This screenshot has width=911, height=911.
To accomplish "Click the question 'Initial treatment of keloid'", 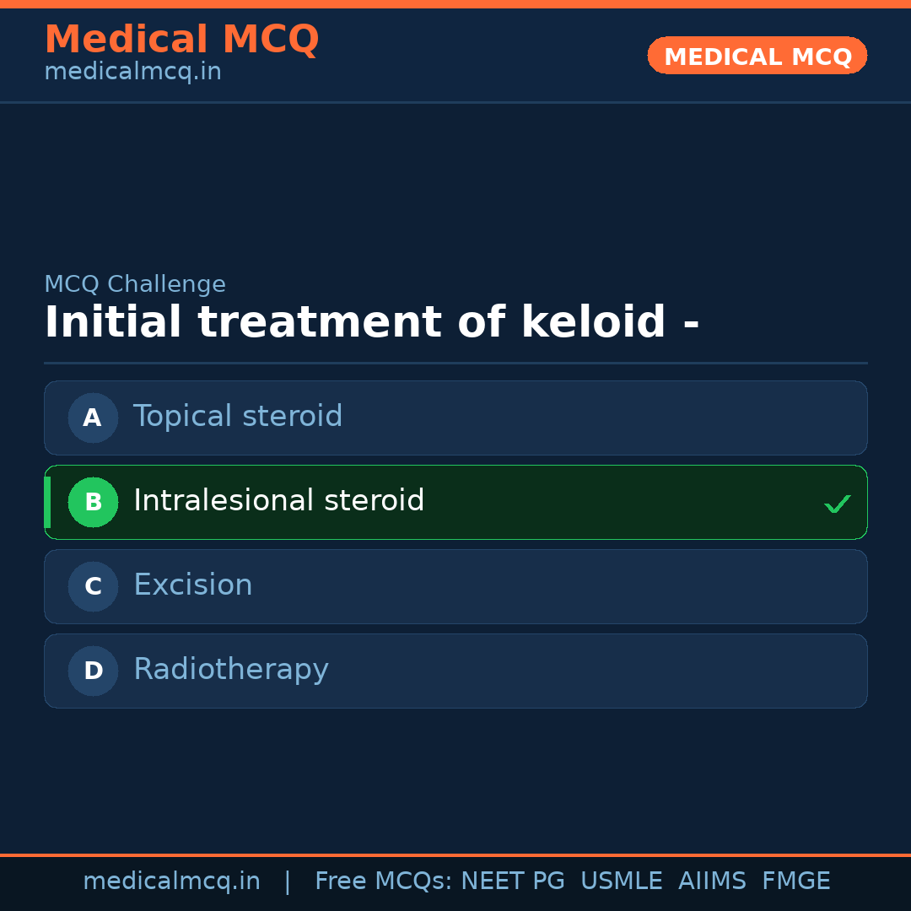I will pyautogui.click(x=371, y=323).
